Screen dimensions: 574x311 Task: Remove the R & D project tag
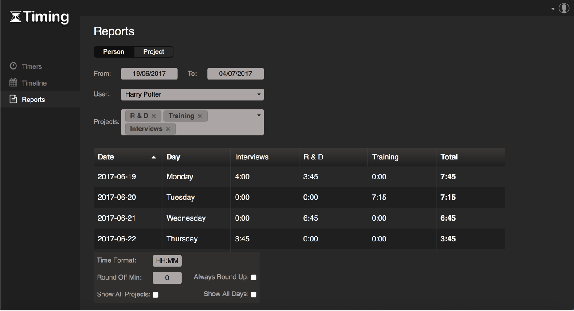click(x=154, y=116)
